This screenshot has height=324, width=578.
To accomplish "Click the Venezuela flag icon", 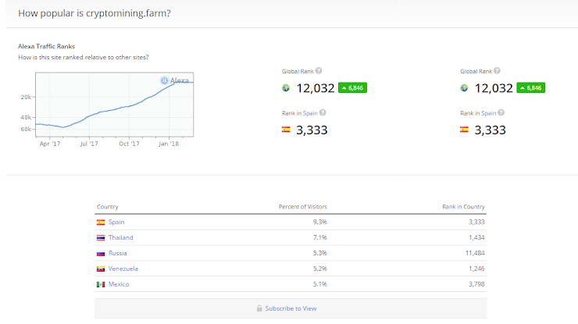I will click(101, 269).
